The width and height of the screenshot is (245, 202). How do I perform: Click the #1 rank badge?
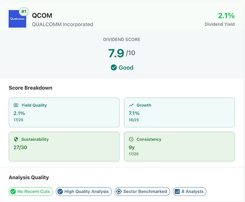tap(24, 12)
